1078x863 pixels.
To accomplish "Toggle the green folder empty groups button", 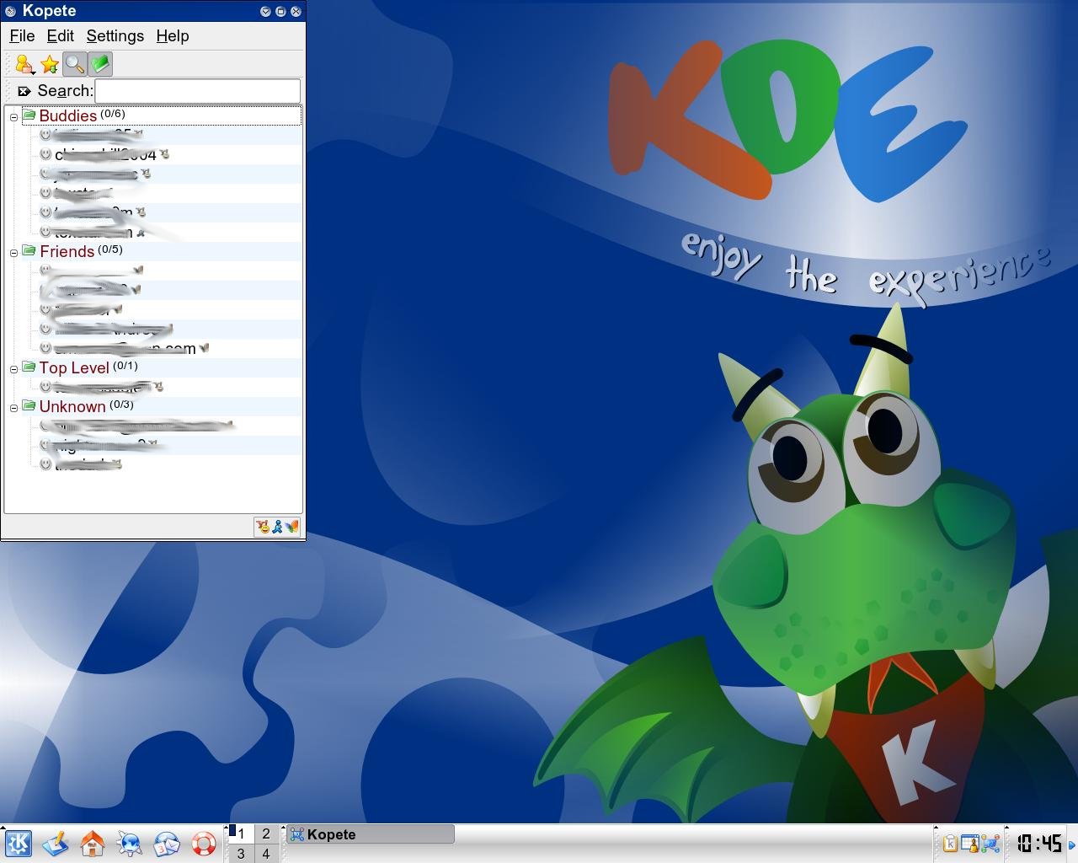I will coord(100,64).
